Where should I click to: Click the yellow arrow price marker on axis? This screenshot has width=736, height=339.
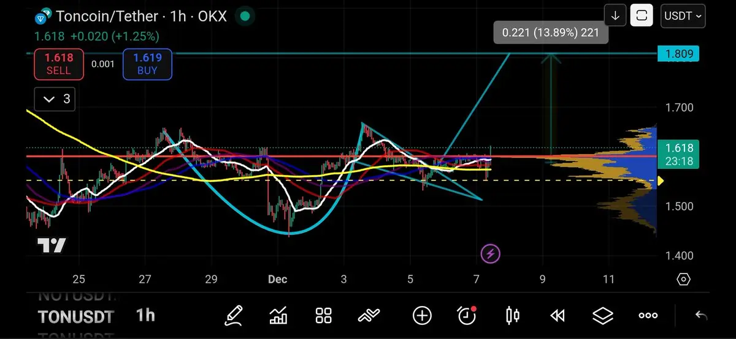click(x=661, y=181)
